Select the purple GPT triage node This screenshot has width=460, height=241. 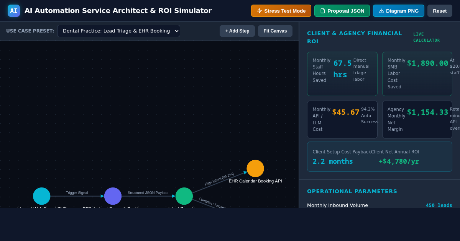click(x=113, y=196)
